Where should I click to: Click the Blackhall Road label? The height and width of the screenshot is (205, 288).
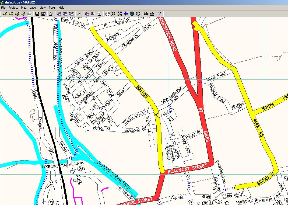[217, 93]
